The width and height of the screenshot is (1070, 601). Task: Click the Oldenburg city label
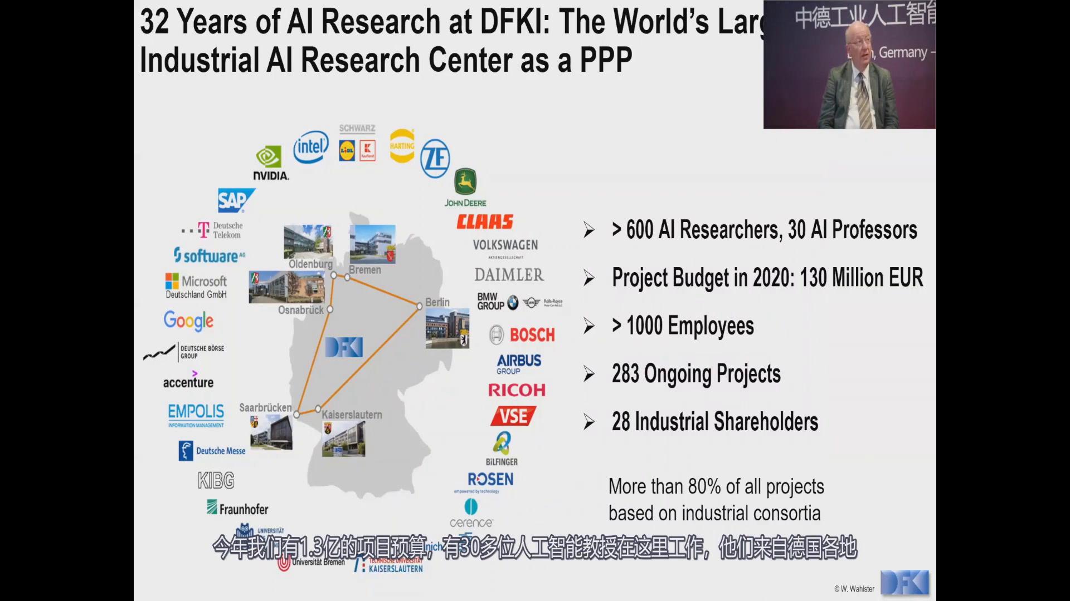(x=310, y=264)
